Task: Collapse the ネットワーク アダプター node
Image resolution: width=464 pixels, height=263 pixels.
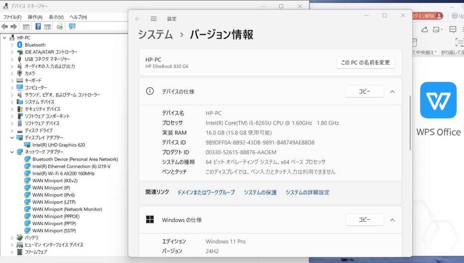Action: [x=12, y=152]
